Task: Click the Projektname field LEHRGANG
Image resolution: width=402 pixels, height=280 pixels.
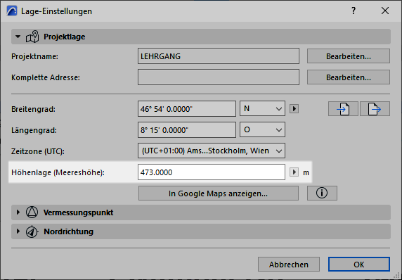Action: (x=219, y=56)
